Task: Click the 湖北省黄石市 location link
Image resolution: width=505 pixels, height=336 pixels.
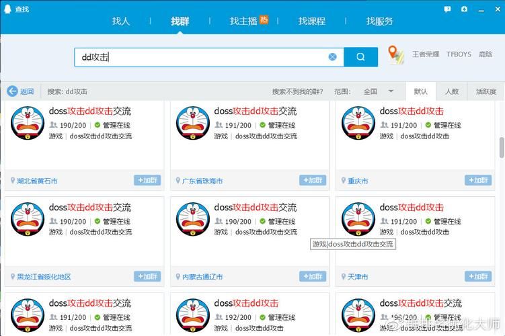Action: tap(37, 181)
